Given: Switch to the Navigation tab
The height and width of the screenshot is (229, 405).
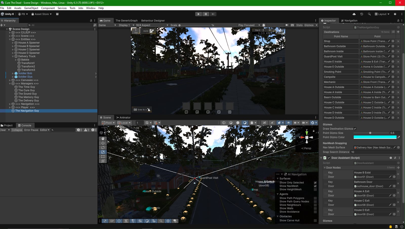Looking at the screenshot, I should coord(349,21).
